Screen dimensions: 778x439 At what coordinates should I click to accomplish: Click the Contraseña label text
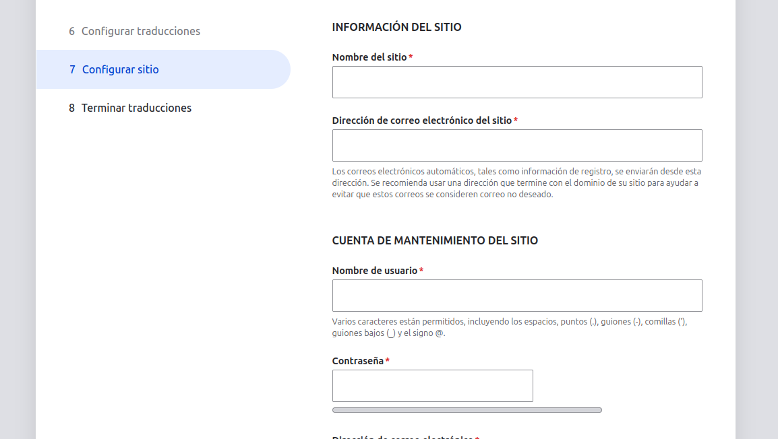358,361
